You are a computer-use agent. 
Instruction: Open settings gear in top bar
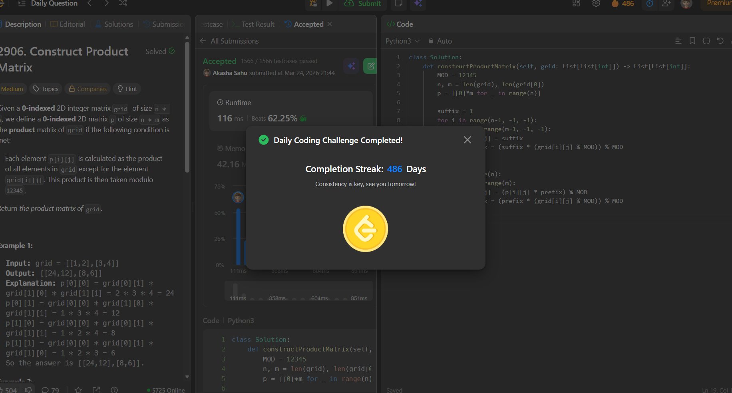(596, 4)
